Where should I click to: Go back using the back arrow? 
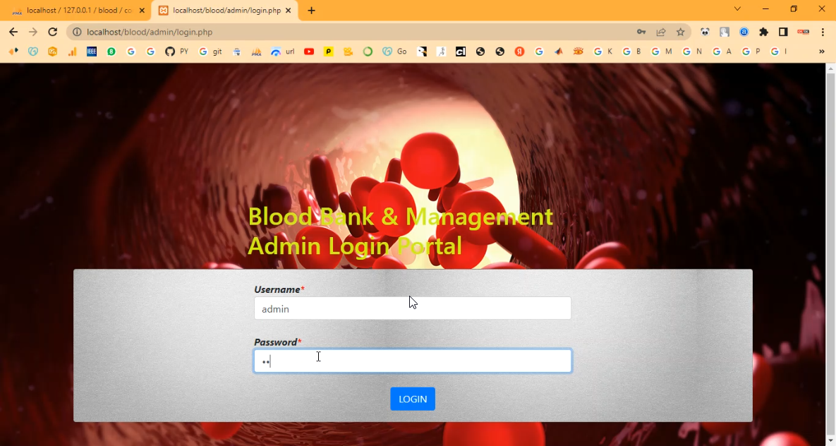[x=13, y=32]
